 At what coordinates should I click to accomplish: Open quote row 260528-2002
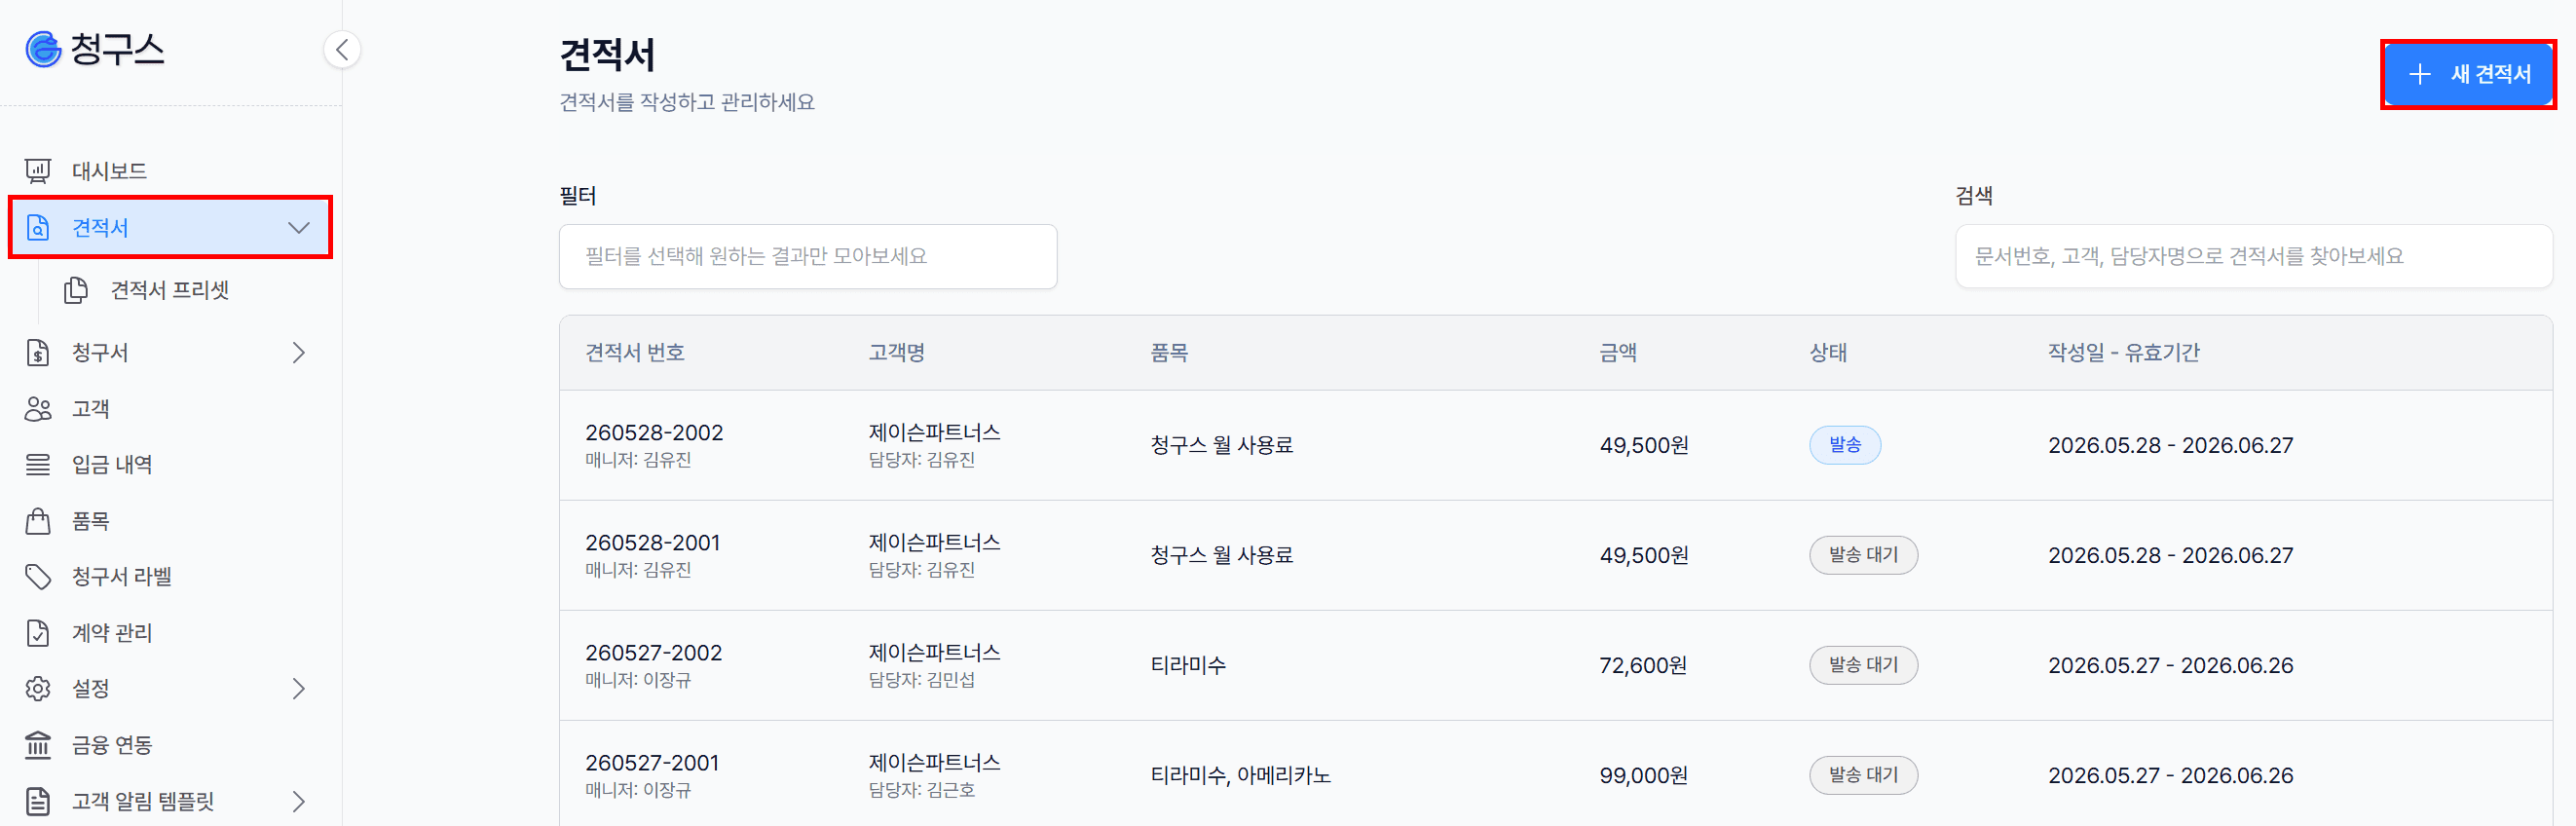point(1556,446)
